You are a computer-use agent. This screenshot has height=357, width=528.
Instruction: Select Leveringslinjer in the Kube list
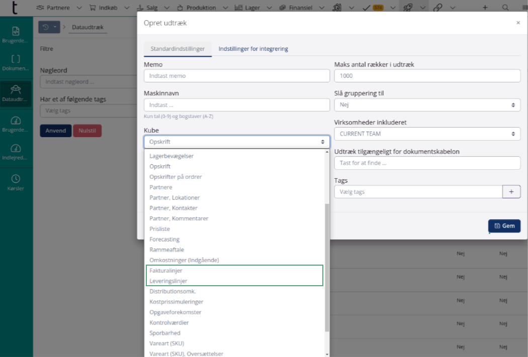click(x=168, y=281)
